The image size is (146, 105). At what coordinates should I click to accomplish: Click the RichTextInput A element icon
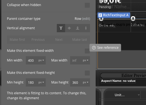coord(100,15)
